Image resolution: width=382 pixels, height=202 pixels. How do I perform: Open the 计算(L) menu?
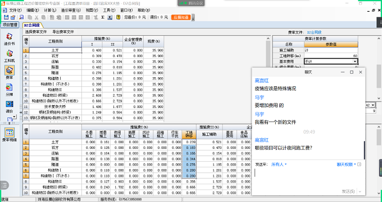[50, 10]
